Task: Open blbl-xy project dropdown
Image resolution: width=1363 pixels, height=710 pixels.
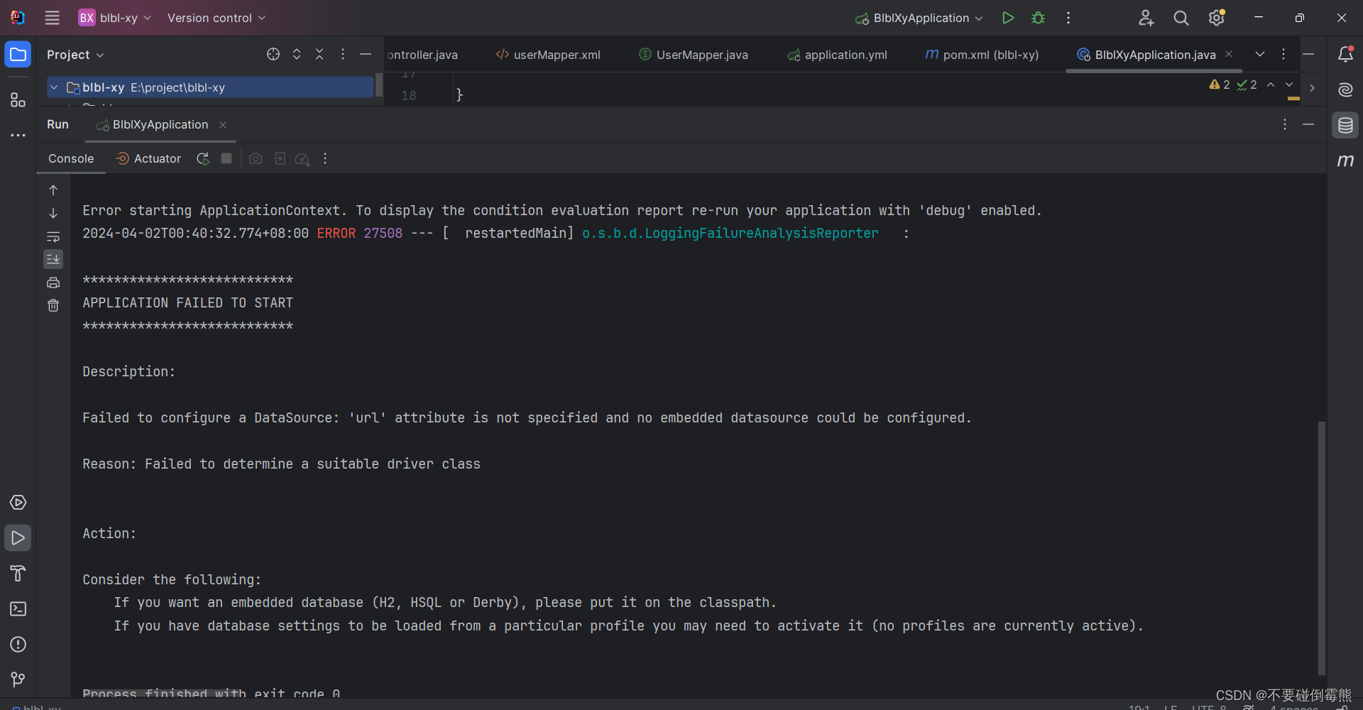Action: (x=115, y=18)
